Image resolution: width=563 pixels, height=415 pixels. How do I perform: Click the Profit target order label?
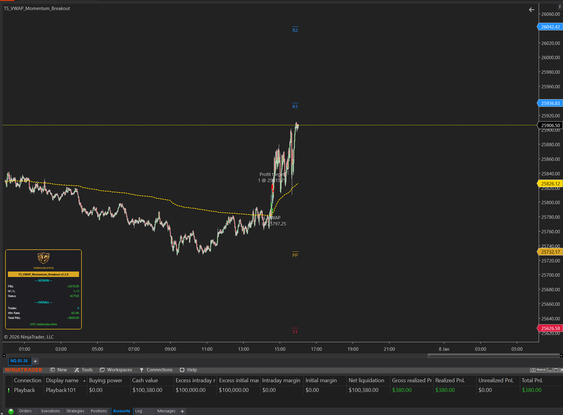pos(273,177)
